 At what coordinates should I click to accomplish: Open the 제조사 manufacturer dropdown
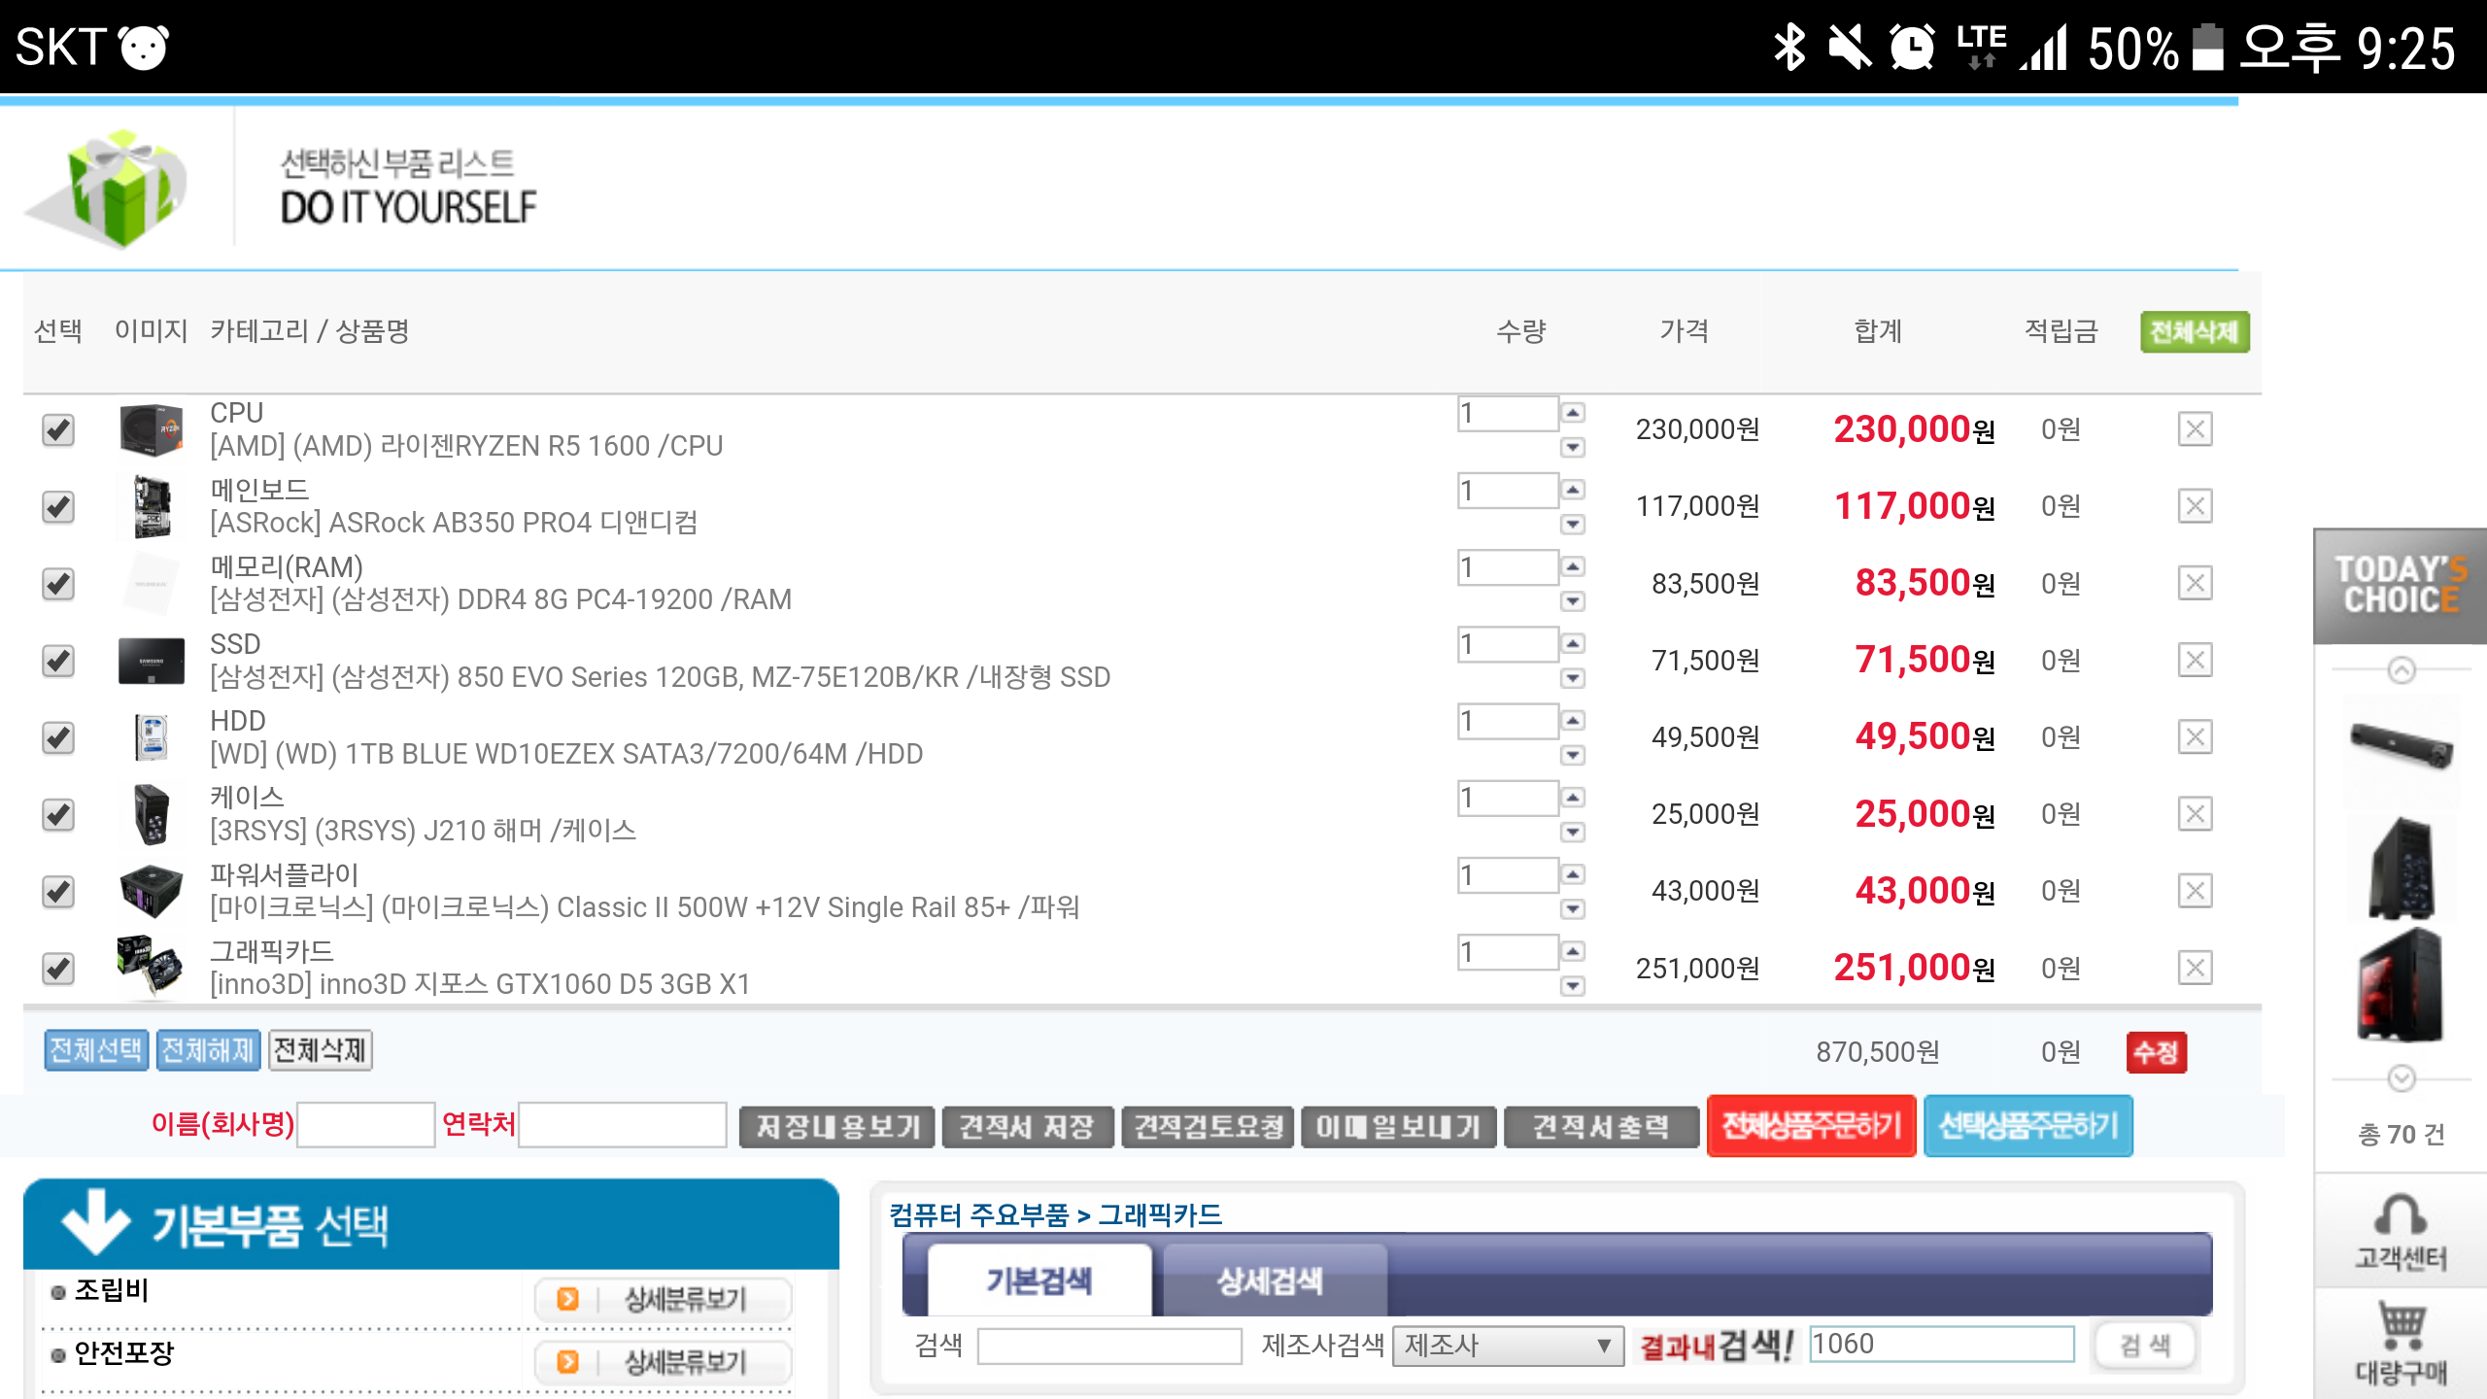click(x=1508, y=1346)
